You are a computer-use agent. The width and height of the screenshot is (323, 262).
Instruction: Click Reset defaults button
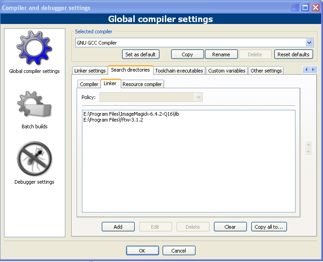point(293,54)
